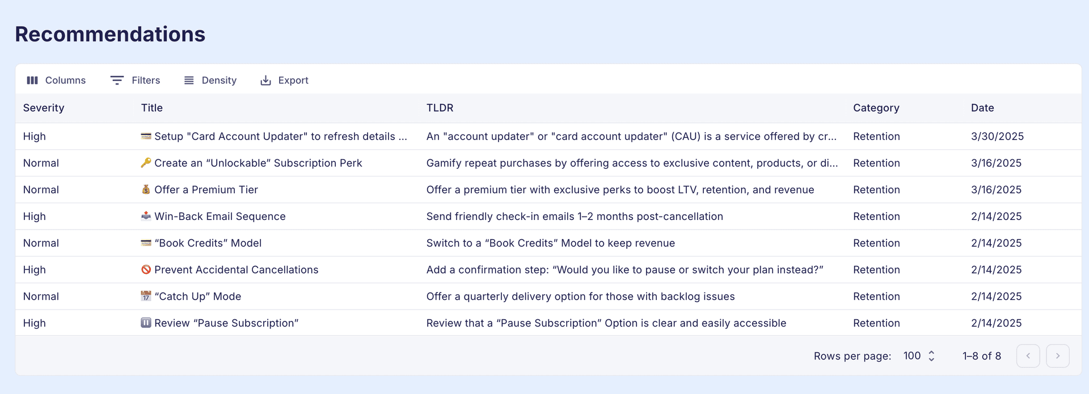The width and height of the screenshot is (1089, 394).
Task: Select the "Book Credits" Model title
Action: [208, 243]
